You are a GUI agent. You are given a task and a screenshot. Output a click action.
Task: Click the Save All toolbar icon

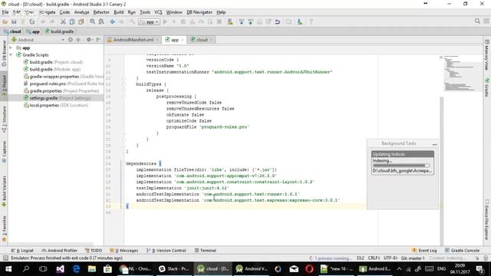pyautogui.click(x=14, y=21)
